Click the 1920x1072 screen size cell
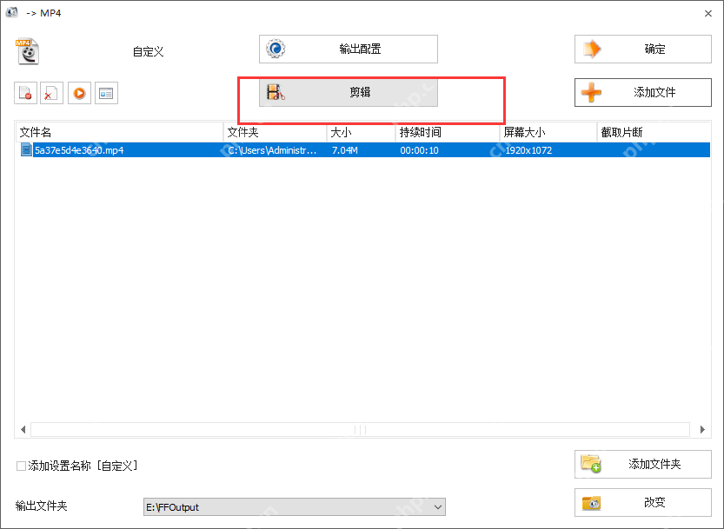 click(x=528, y=150)
